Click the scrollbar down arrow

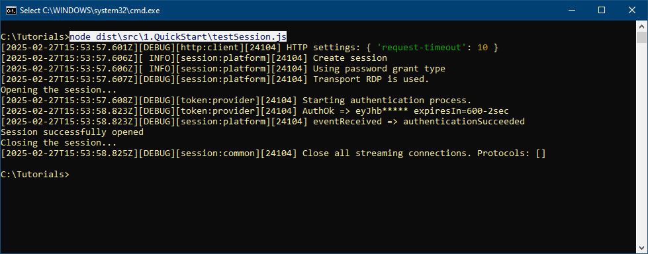pos(641,247)
